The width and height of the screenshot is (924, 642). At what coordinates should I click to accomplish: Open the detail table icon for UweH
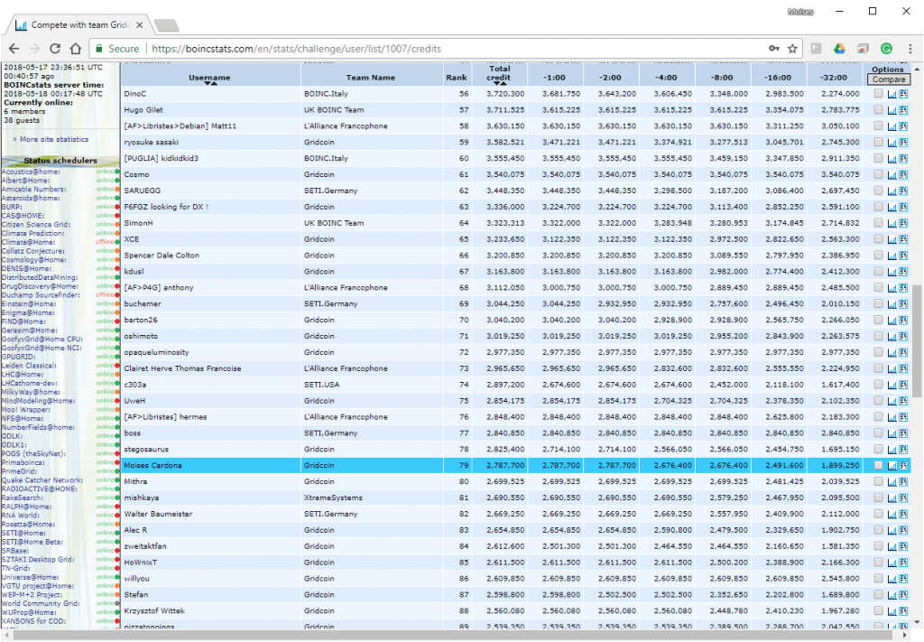(903, 401)
